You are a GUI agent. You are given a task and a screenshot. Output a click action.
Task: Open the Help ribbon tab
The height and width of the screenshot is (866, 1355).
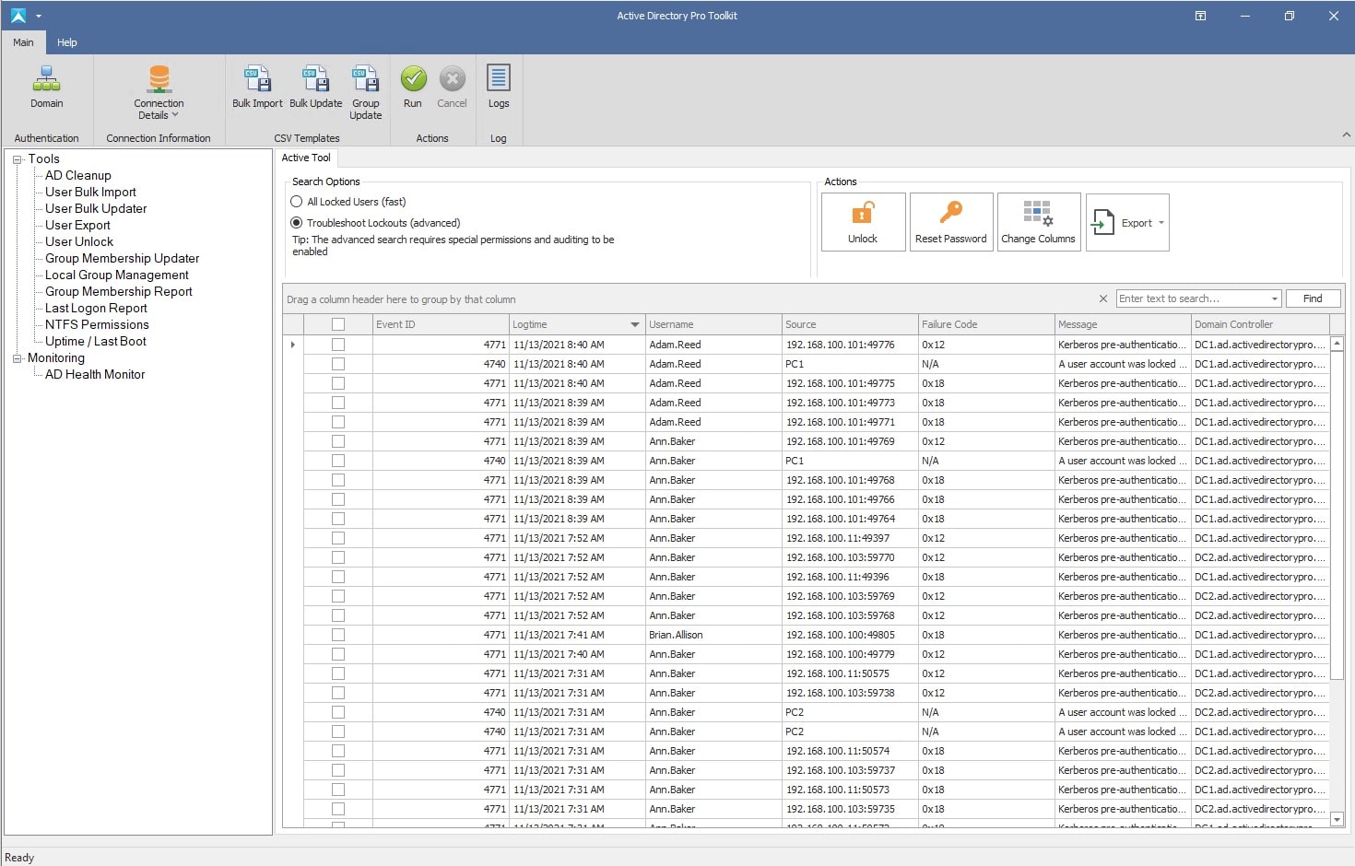[67, 42]
